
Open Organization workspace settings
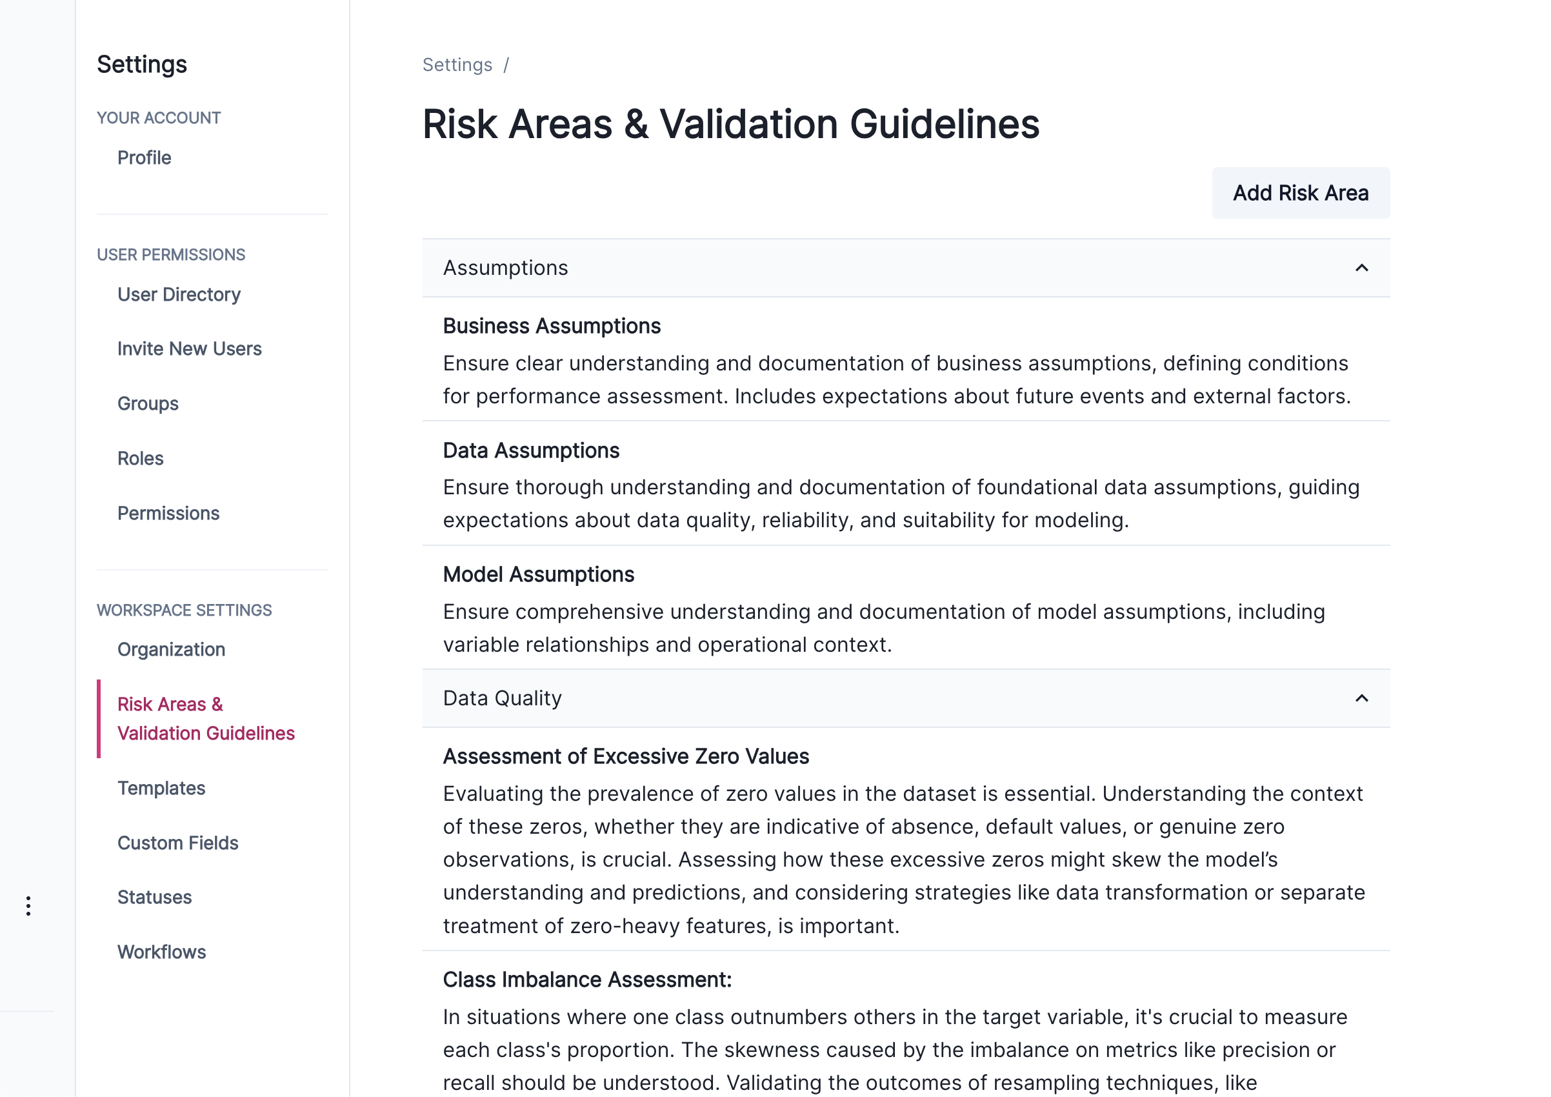(x=171, y=649)
